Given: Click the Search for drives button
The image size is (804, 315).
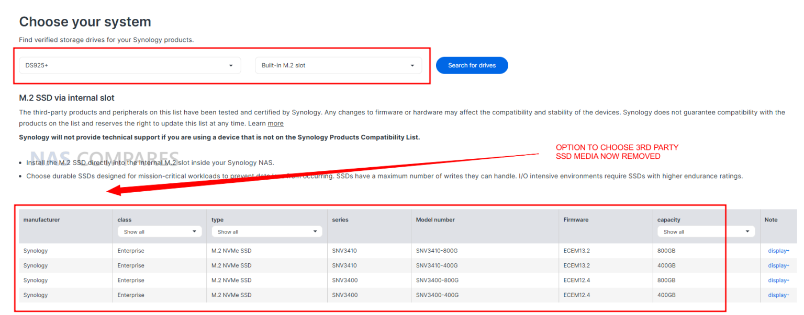Looking at the screenshot, I should [x=472, y=65].
